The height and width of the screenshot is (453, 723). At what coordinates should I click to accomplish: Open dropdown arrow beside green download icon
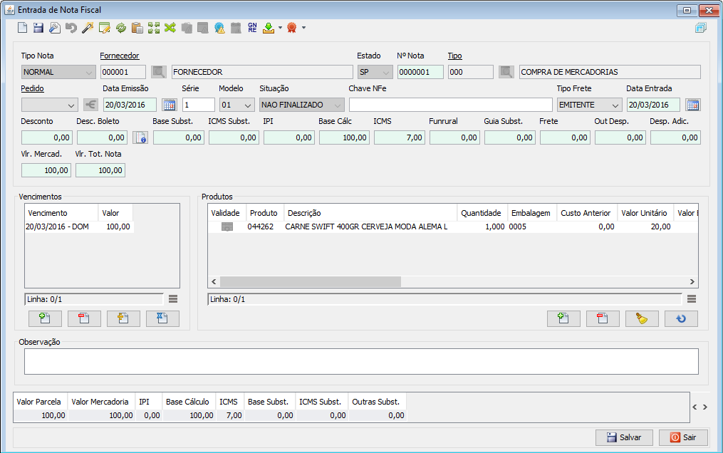pyautogui.click(x=280, y=28)
